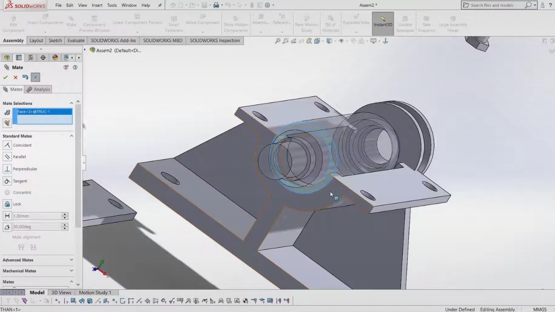Image resolution: width=555 pixels, height=312 pixels.
Task: Open the search box dropdown arrow
Action: 535,5
